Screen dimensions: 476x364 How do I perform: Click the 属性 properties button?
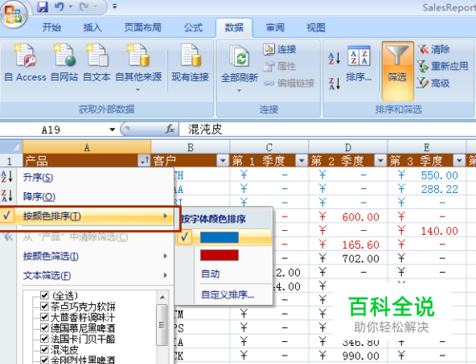pos(280,67)
